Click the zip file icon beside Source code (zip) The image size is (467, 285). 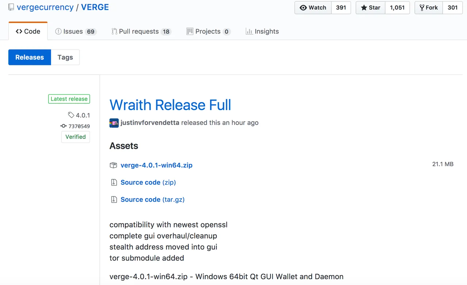(x=114, y=182)
